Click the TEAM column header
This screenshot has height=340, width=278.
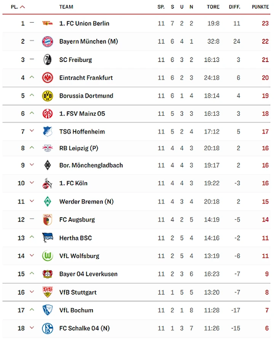(x=66, y=7)
